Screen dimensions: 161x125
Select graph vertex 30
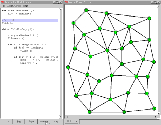click(x=143, y=59)
